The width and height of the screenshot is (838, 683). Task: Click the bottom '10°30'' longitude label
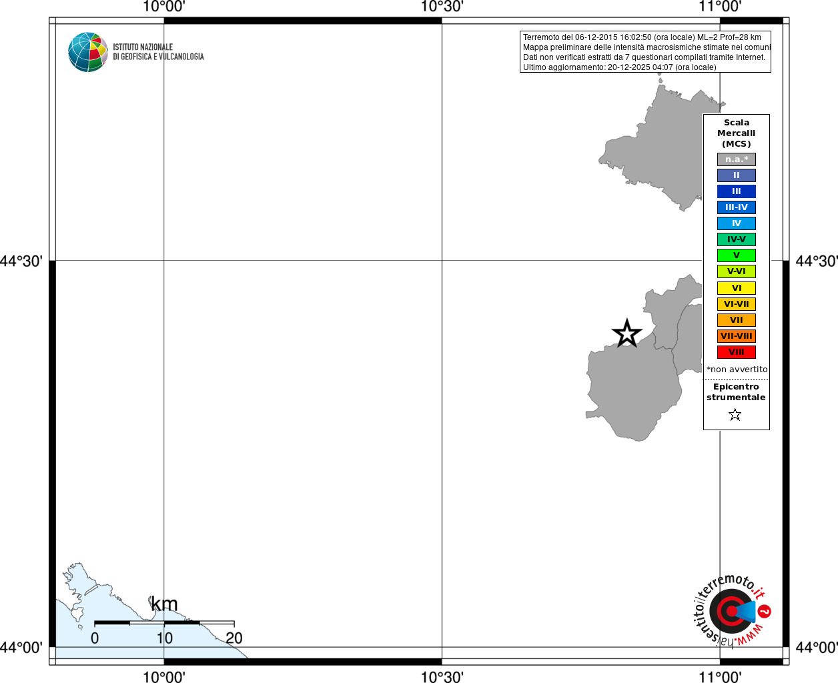point(442,677)
